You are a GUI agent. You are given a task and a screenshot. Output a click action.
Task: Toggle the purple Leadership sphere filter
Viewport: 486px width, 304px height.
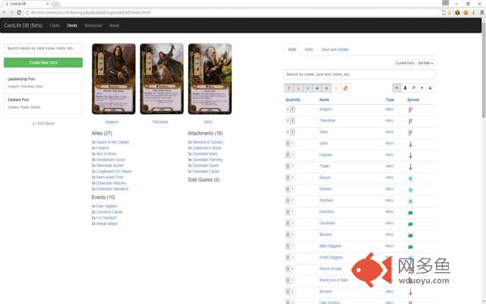click(x=288, y=88)
